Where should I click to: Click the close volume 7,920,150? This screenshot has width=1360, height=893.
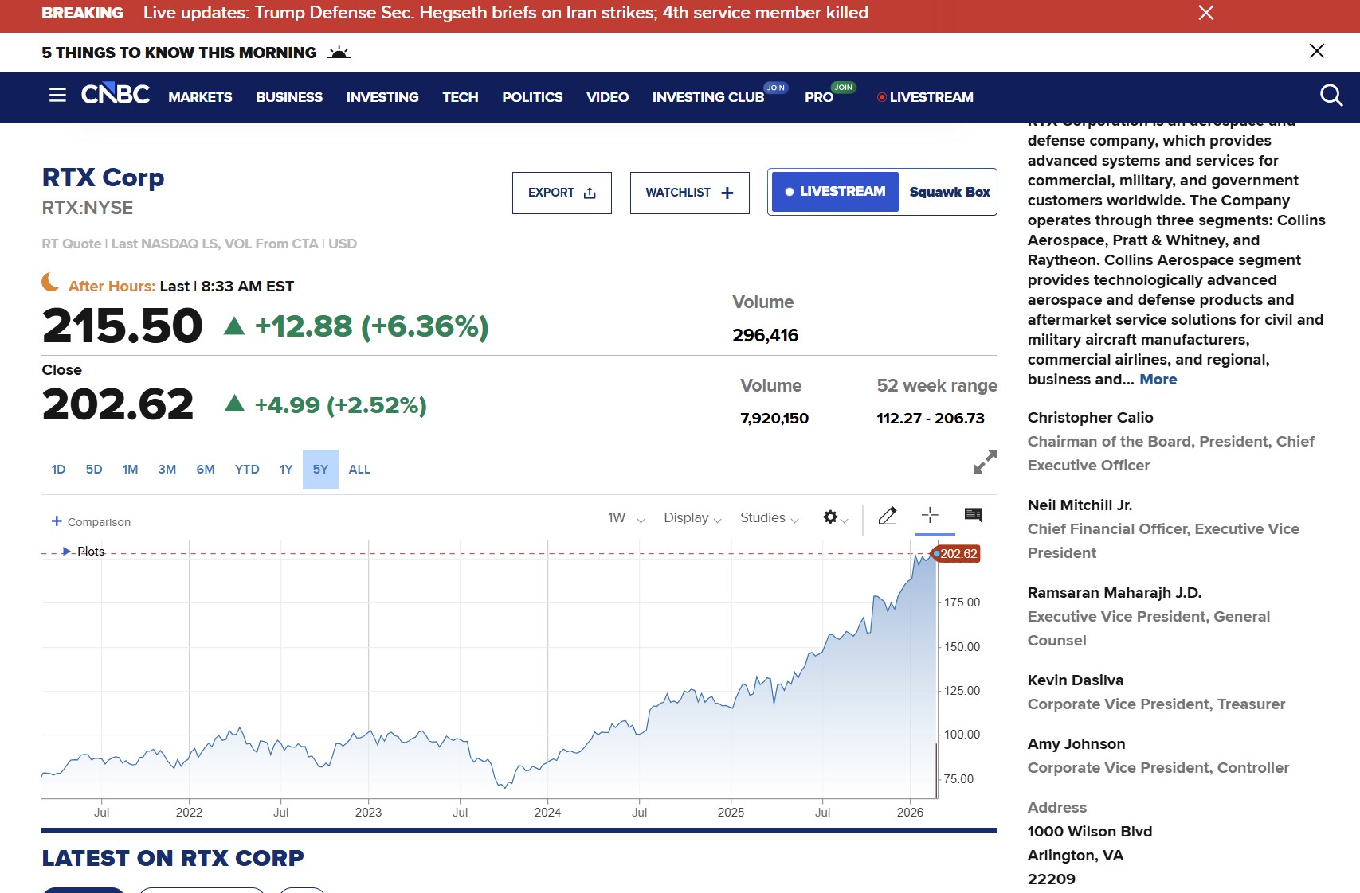[774, 419]
